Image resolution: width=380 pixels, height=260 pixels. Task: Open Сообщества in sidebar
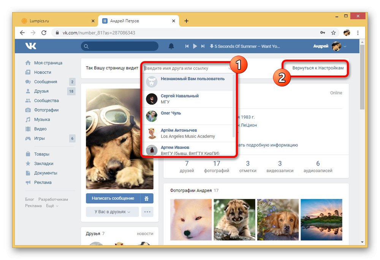pos(46,101)
